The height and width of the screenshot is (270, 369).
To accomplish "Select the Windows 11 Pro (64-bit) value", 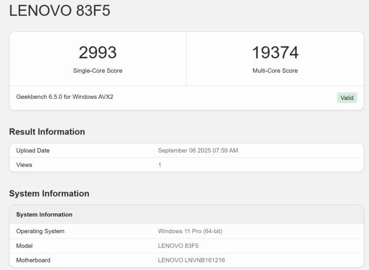I will [x=190, y=231].
